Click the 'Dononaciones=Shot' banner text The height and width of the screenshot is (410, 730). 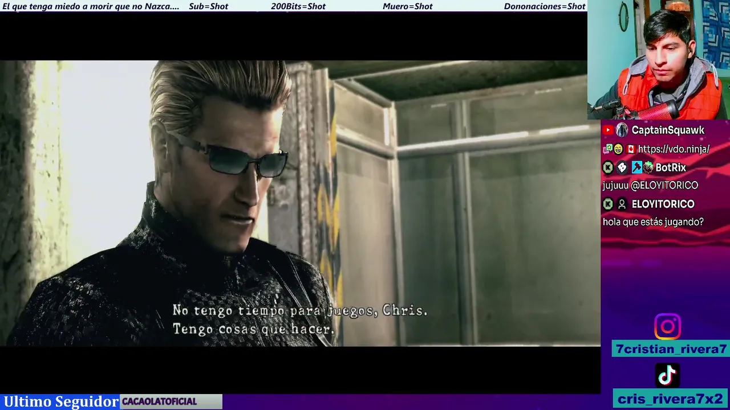pyautogui.click(x=545, y=6)
